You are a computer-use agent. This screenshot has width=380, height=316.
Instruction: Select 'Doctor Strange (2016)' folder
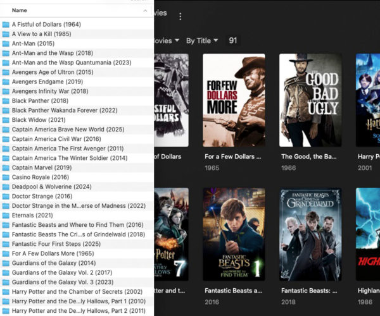pyautogui.click(x=77, y=197)
